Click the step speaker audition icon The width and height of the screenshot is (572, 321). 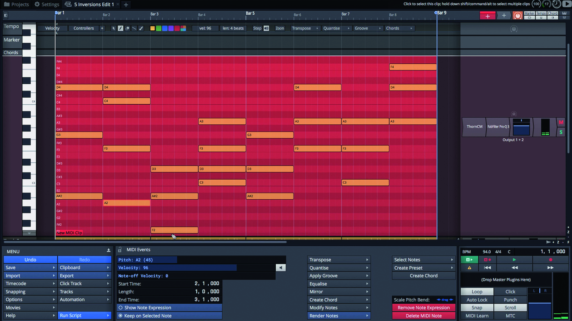pos(266,28)
